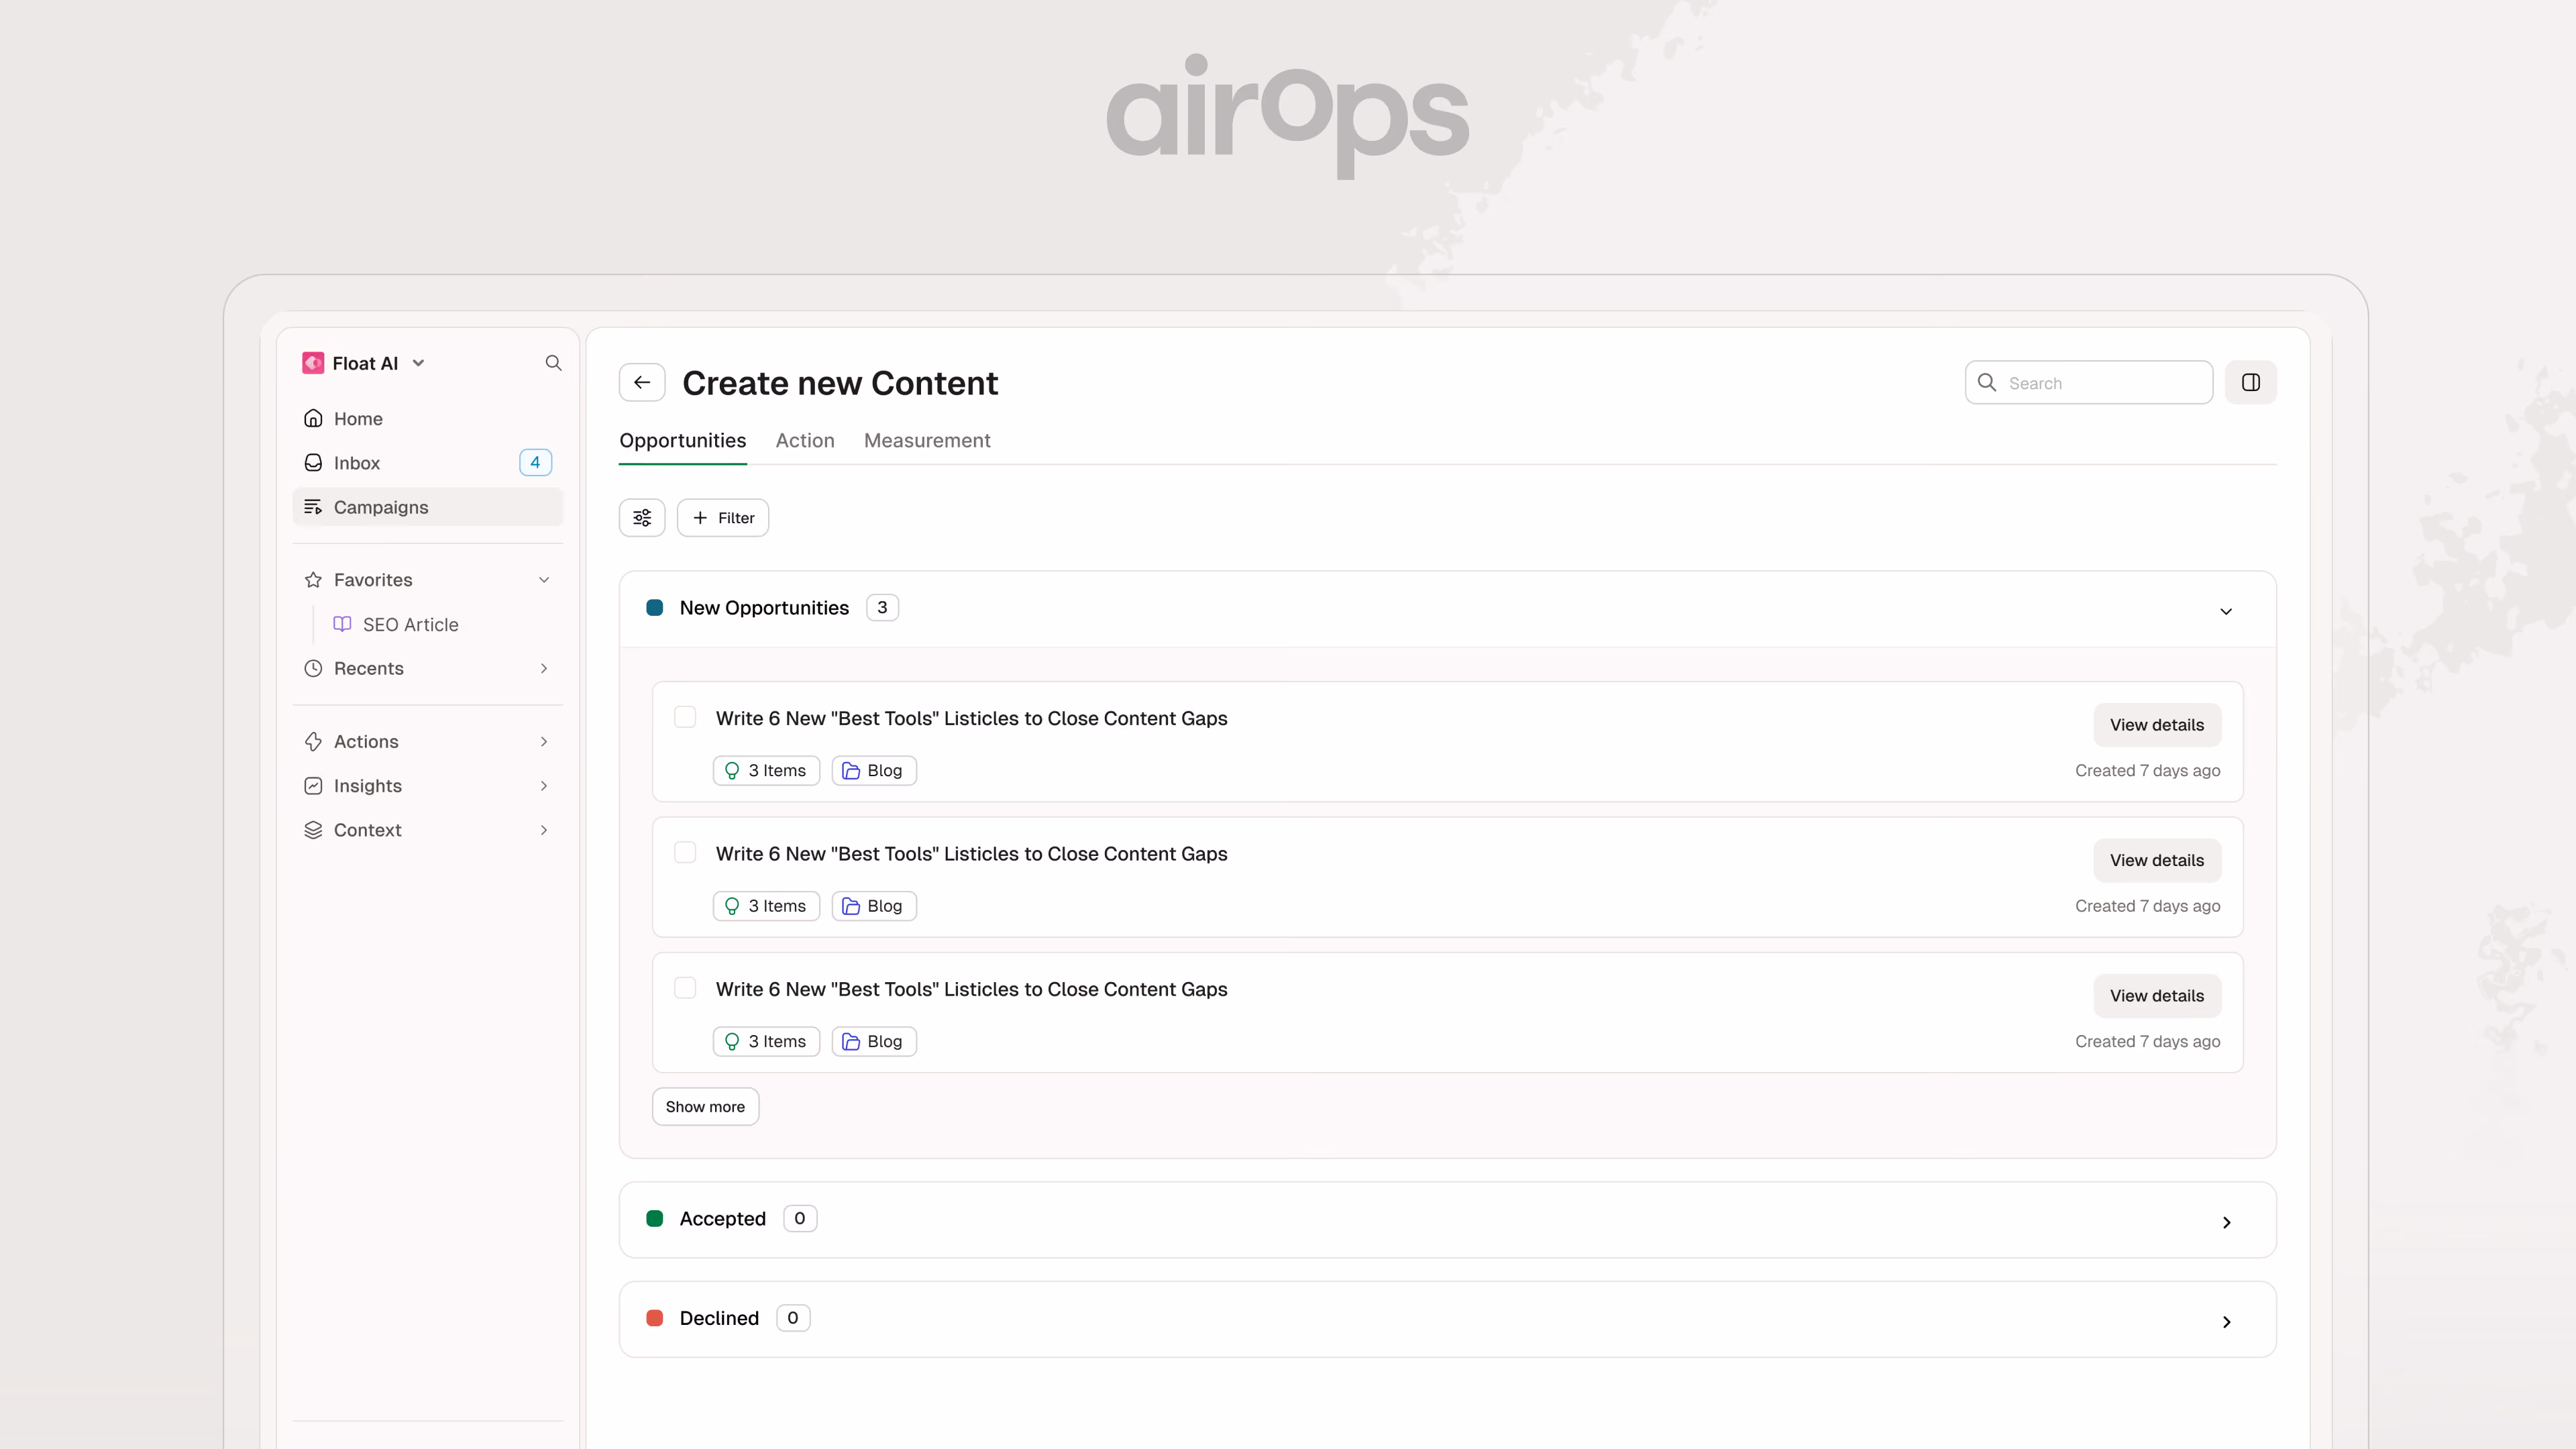Click the magnifier icon in Search field
The height and width of the screenshot is (1449, 2576).
[1987, 382]
